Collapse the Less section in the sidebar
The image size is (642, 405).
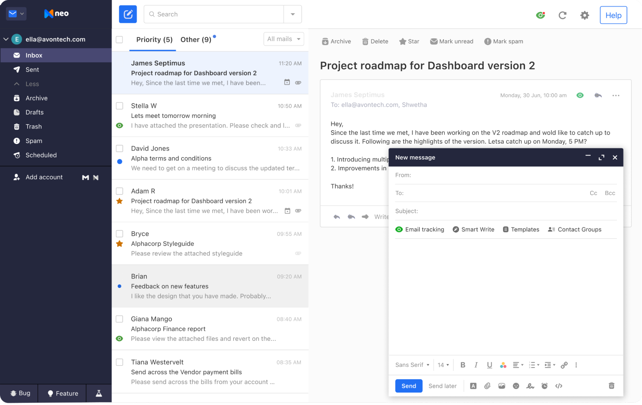(x=32, y=84)
